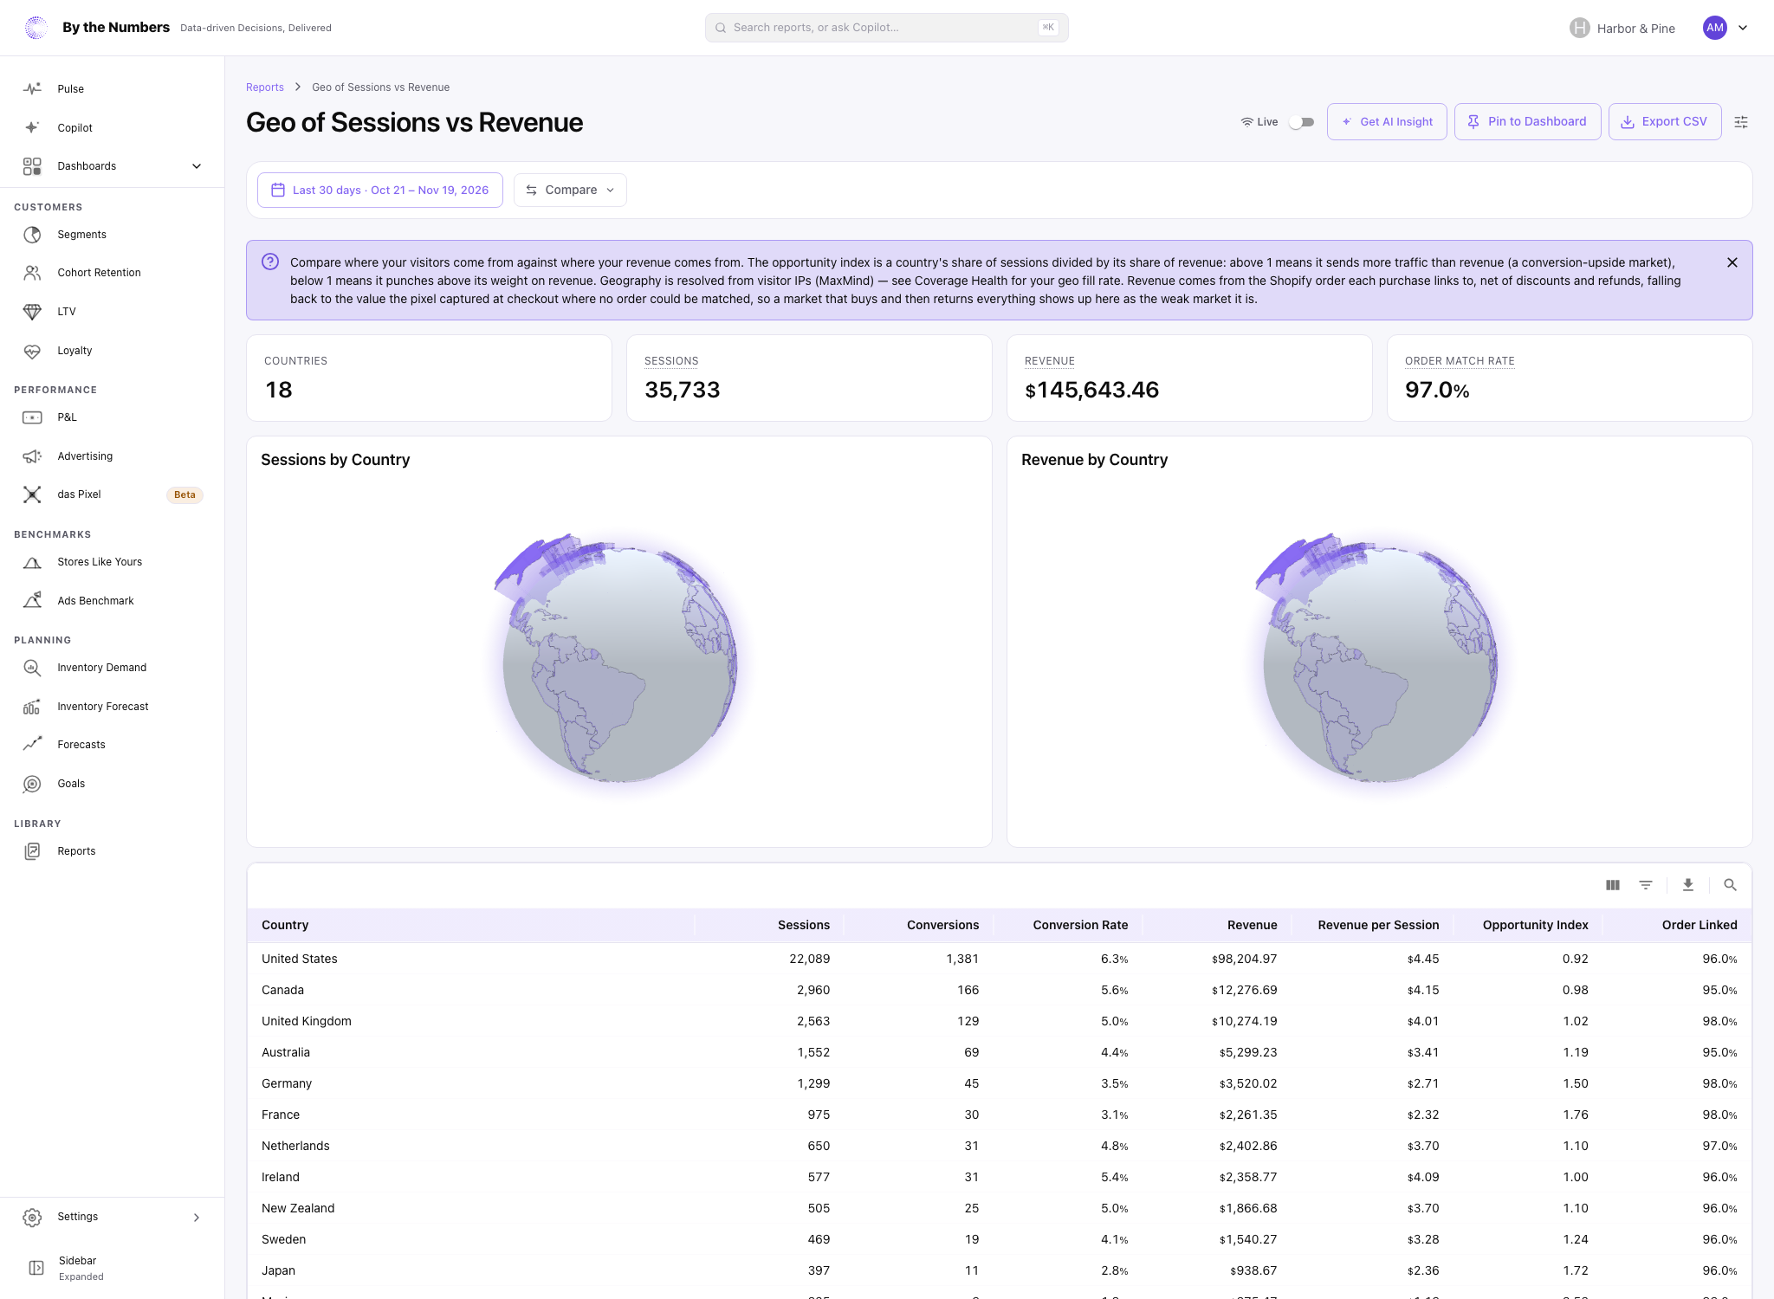Image resolution: width=1774 pixels, height=1299 pixels.
Task: Open Cohort Retention people icon
Action: pos(32,273)
